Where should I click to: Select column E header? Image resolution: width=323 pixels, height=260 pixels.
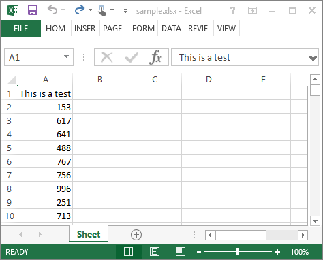(263, 80)
